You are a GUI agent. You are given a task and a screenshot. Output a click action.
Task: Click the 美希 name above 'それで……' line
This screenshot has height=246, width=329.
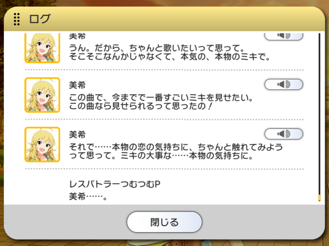point(77,135)
